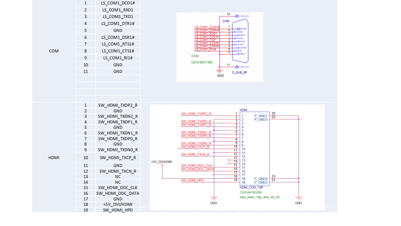The width and height of the screenshot is (401, 226).
Task: Click the pin 11 shield terminal in COM schematic
Action: [237, 67]
